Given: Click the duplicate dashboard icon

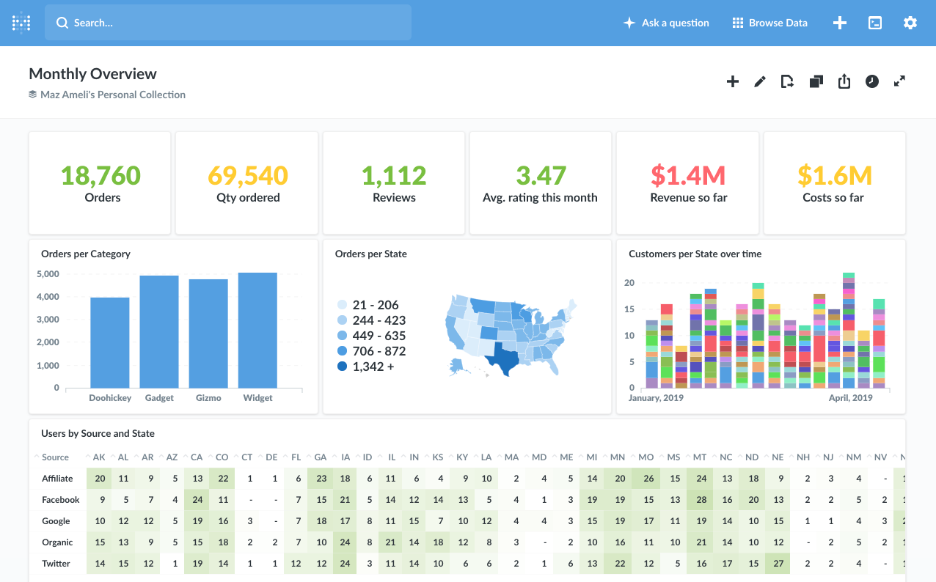Looking at the screenshot, I should (816, 81).
